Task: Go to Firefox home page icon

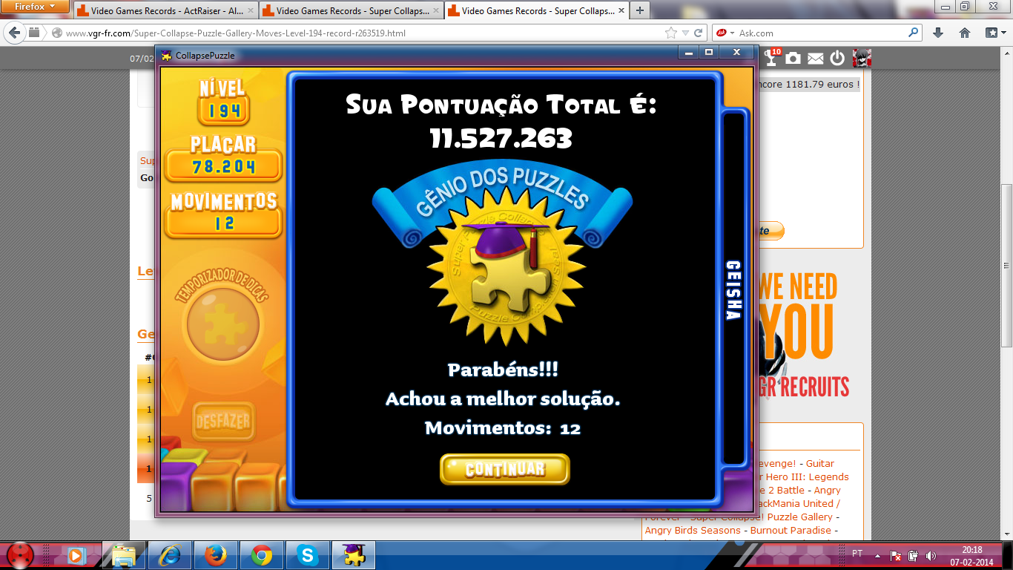Action: coord(965,33)
